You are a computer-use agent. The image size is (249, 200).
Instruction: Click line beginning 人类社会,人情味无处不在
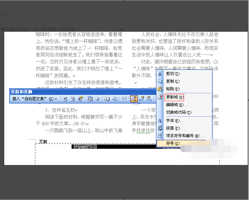179,34
